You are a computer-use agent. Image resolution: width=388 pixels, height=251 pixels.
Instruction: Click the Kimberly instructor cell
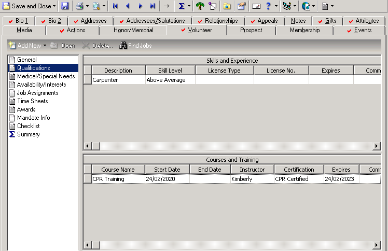tap(252, 179)
